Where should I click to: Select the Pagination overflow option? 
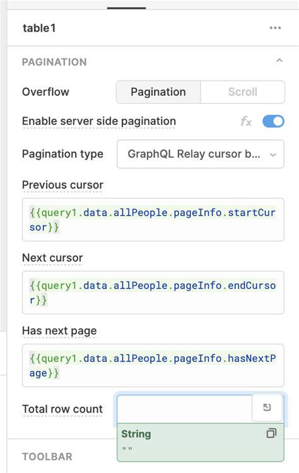[x=158, y=92]
